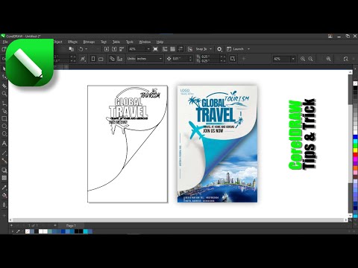Select the Artistic Media tool
This screenshot has height=268, width=358.
click(4, 111)
